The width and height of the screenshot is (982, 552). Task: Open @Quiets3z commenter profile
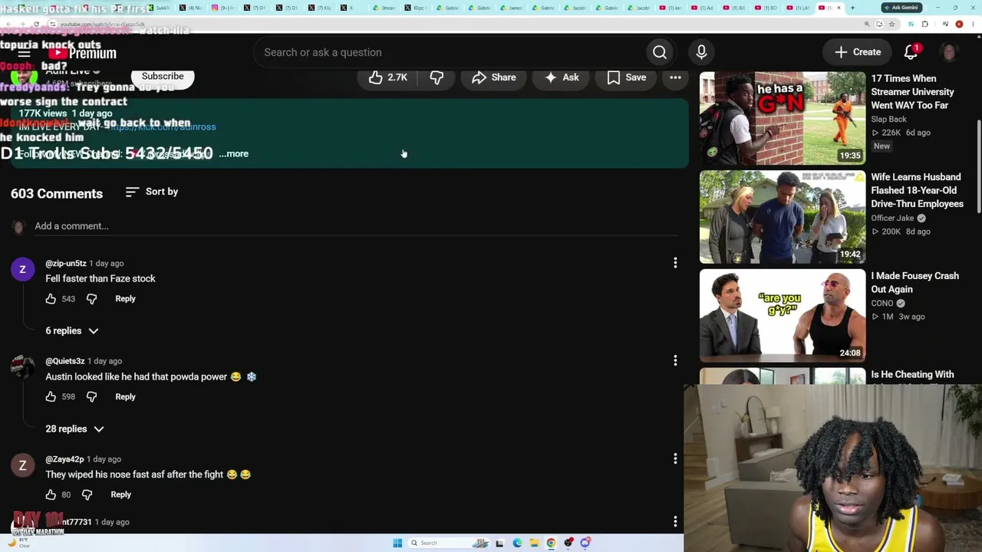coord(64,361)
